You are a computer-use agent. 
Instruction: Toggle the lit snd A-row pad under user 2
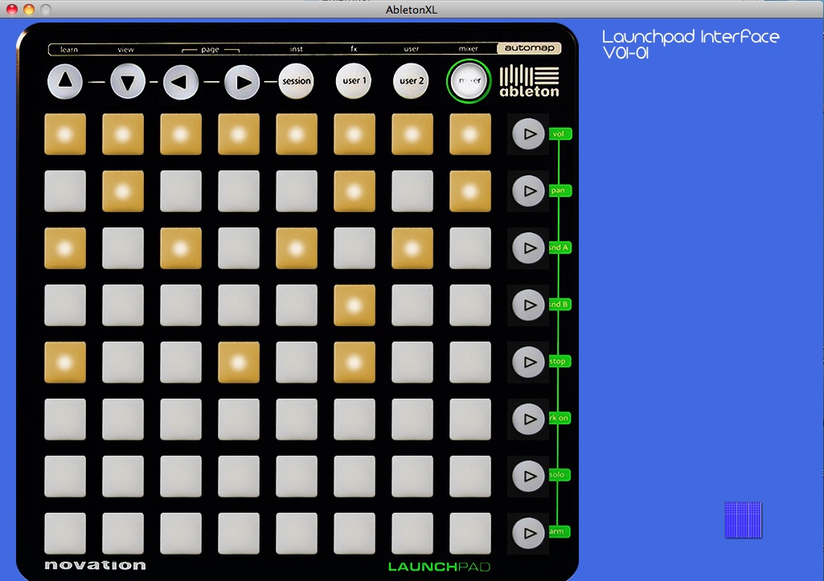pyautogui.click(x=412, y=248)
